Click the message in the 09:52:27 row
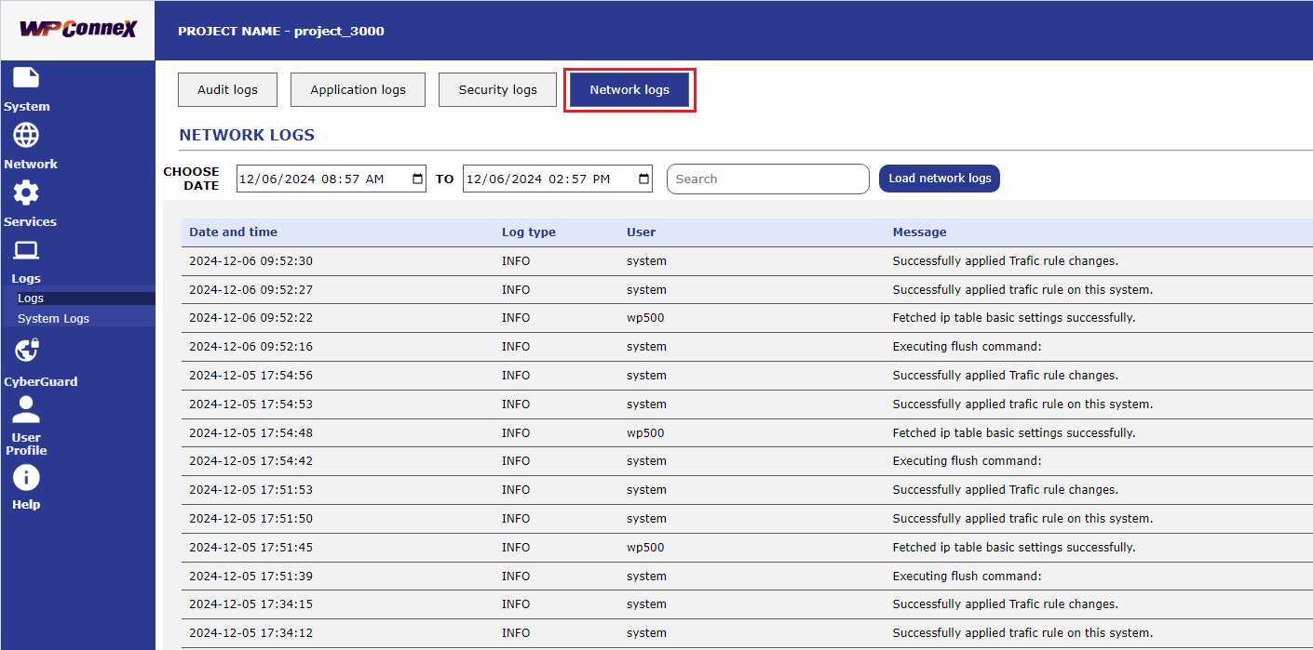 pyautogui.click(x=1022, y=290)
